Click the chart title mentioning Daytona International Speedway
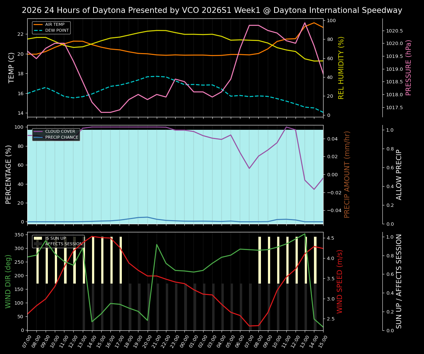Image resolution: width=424 pixels, height=354 pixels. [212, 10]
